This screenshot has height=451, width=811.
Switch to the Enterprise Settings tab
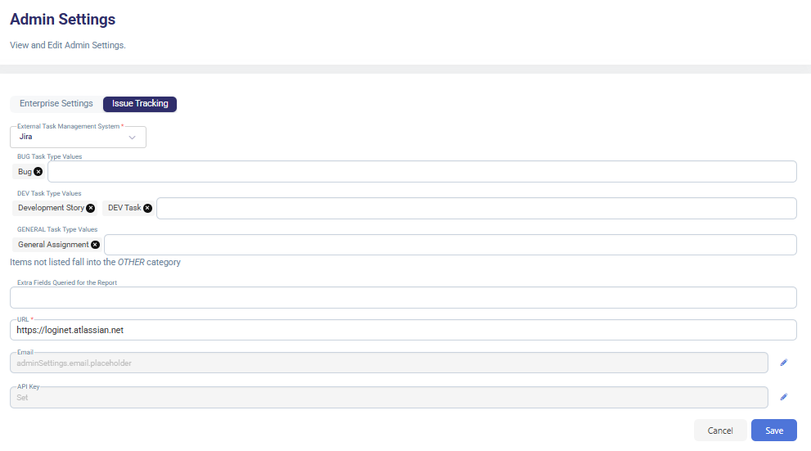click(56, 104)
